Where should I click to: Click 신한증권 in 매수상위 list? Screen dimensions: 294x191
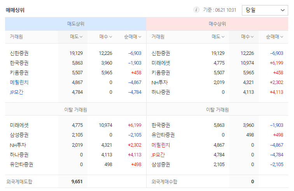coord(161,53)
